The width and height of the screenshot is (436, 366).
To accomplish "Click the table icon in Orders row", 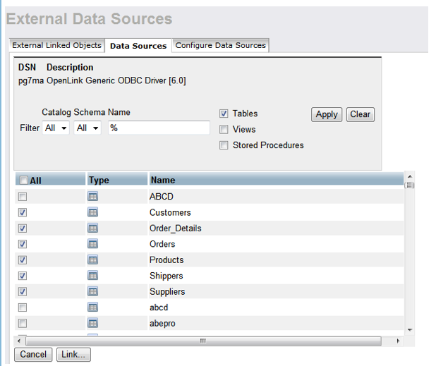I will (x=92, y=244).
